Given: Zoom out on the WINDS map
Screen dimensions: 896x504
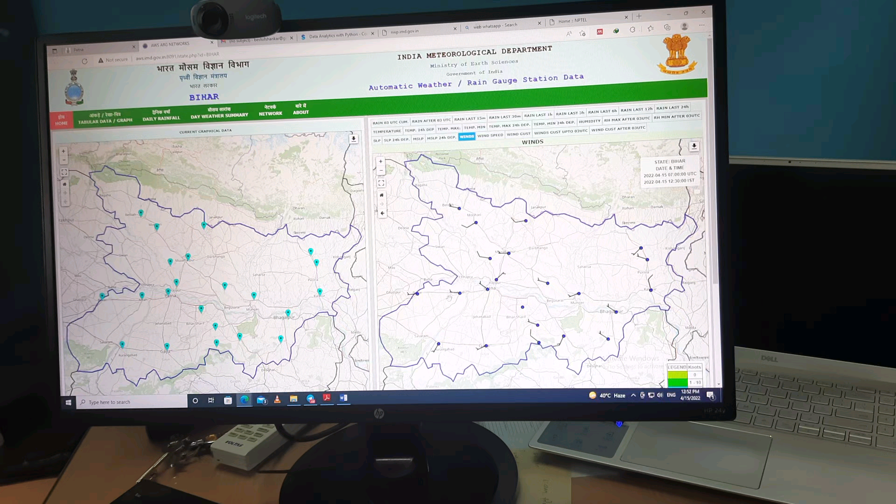Looking at the screenshot, I should pos(381,170).
